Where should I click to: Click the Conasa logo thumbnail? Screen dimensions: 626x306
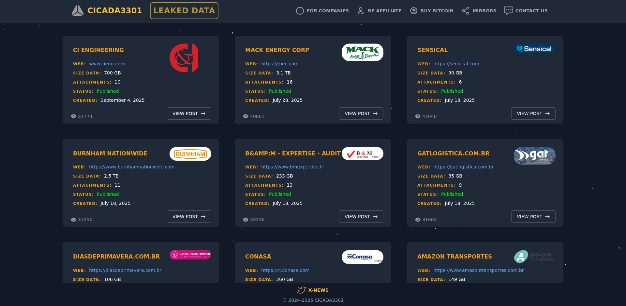click(362, 257)
